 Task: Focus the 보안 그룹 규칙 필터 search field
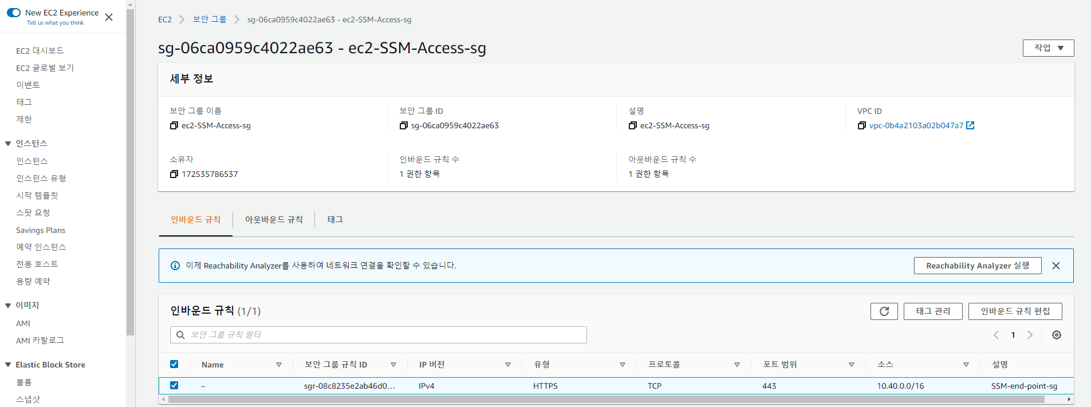coord(379,335)
